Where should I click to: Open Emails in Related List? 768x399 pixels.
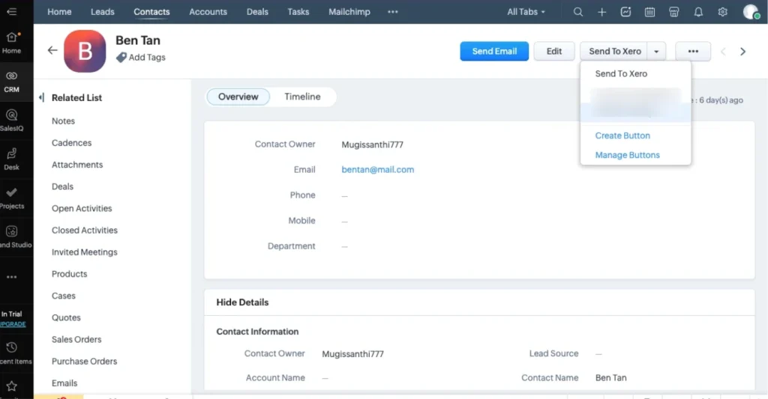(64, 383)
